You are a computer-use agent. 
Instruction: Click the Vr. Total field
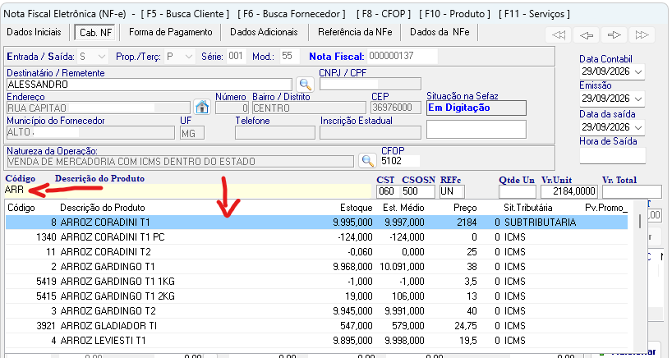632,191
